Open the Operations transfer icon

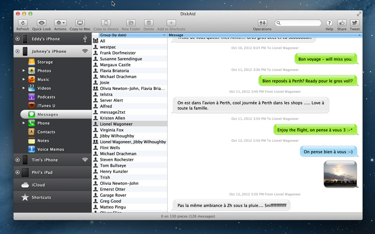(x=262, y=23)
